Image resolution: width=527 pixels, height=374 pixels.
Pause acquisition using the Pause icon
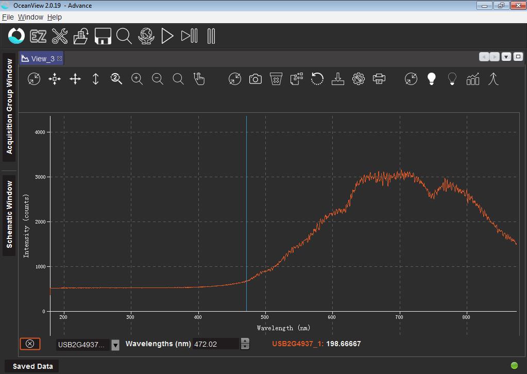(x=211, y=36)
